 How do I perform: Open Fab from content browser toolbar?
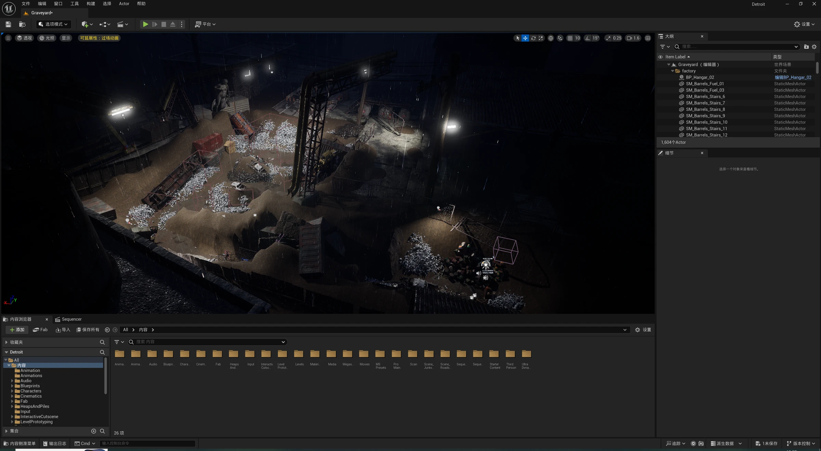coord(40,330)
